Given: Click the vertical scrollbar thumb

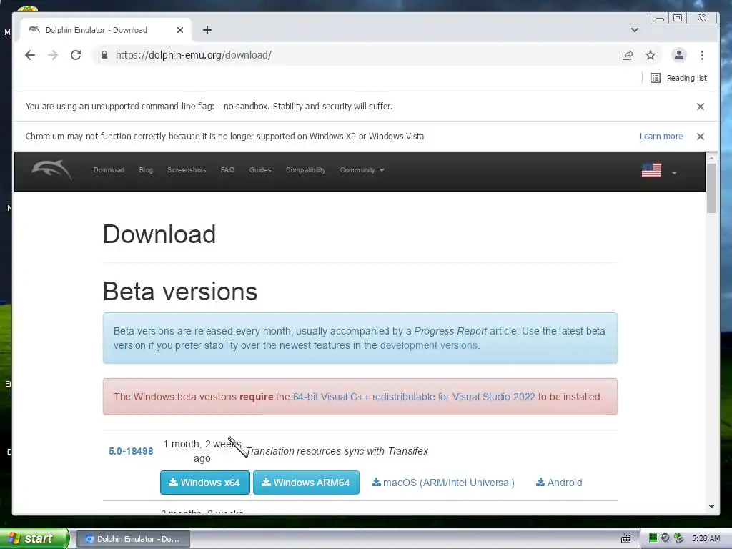Looking at the screenshot, I should pyautogui.click(x=711, y=188).
